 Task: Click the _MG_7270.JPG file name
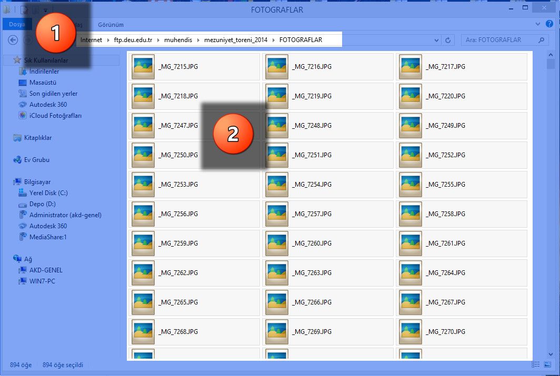(445, 332)
